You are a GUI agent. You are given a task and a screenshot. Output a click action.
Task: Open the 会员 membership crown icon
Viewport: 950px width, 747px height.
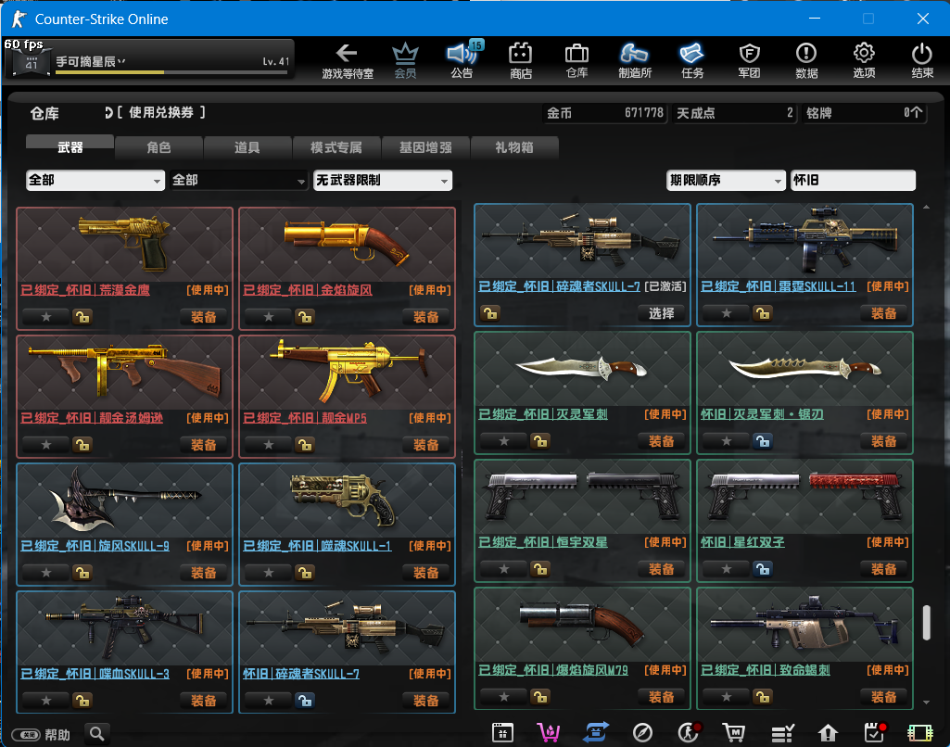(x=405, y=60)
